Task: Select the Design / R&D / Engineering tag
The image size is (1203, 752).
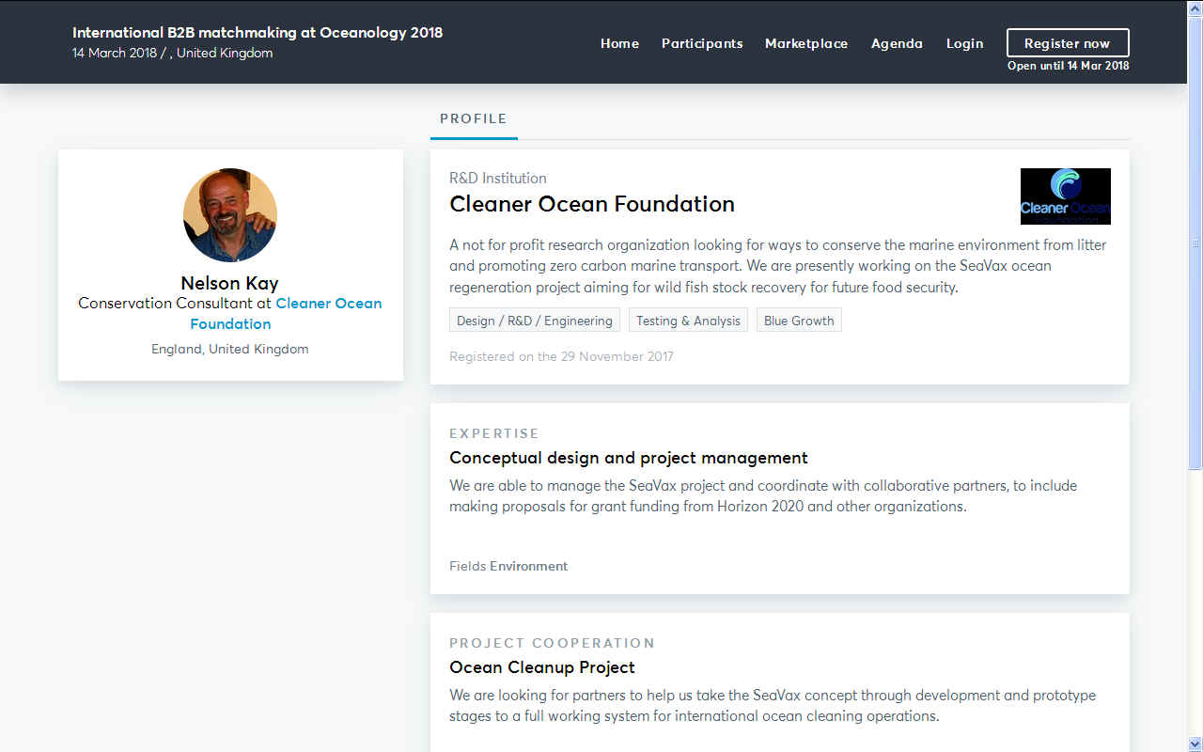Action: pos(535,321)
